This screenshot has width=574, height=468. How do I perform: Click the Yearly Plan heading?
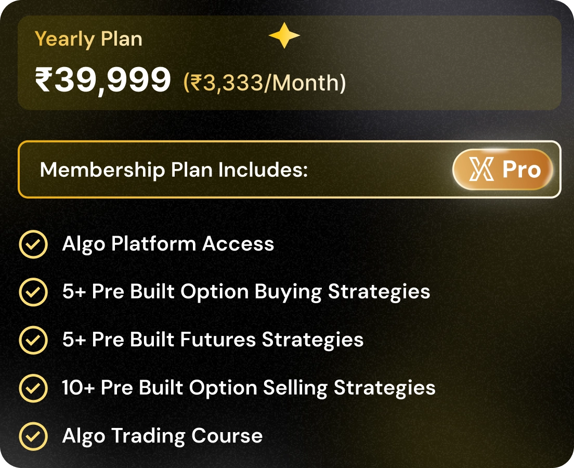88,39
